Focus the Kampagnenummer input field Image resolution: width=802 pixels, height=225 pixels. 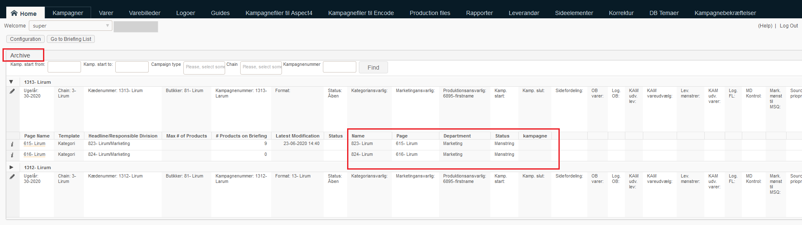[340, 67]
